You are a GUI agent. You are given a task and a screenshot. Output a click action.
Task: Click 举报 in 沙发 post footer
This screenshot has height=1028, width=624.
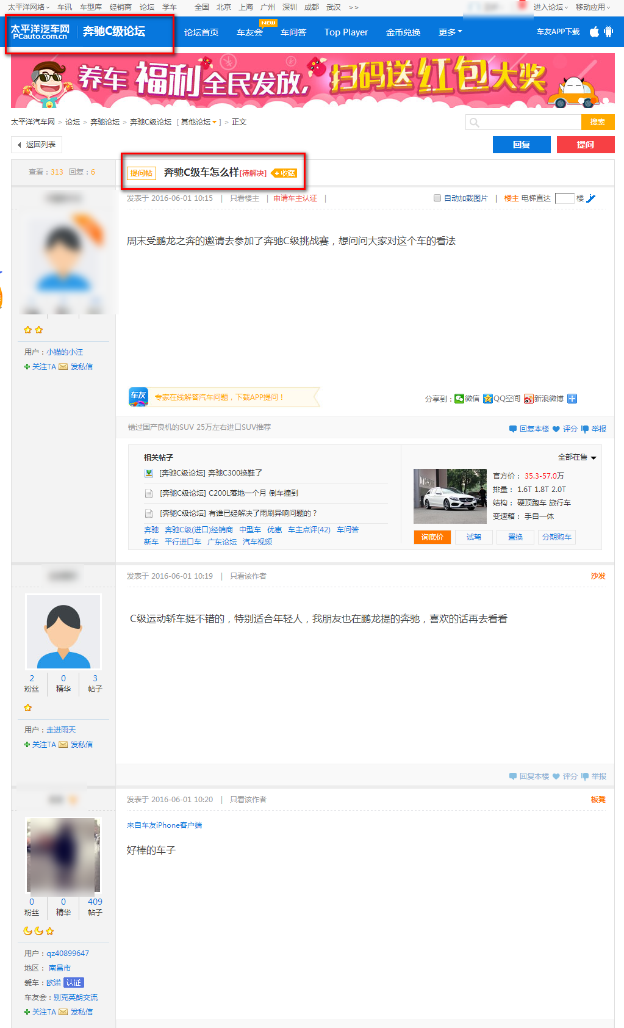tap(594, 776)
